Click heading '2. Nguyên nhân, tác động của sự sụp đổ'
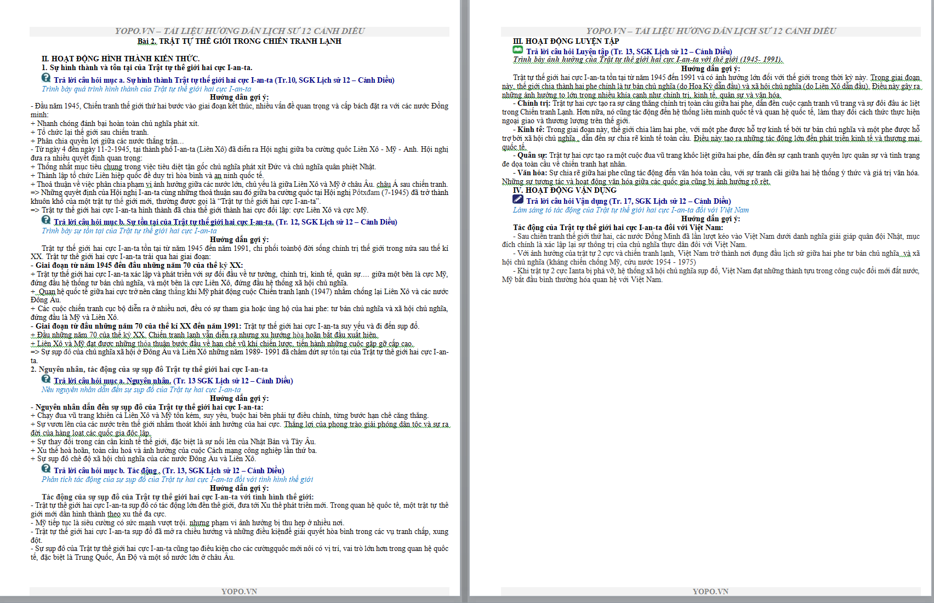 pos(149,369)
